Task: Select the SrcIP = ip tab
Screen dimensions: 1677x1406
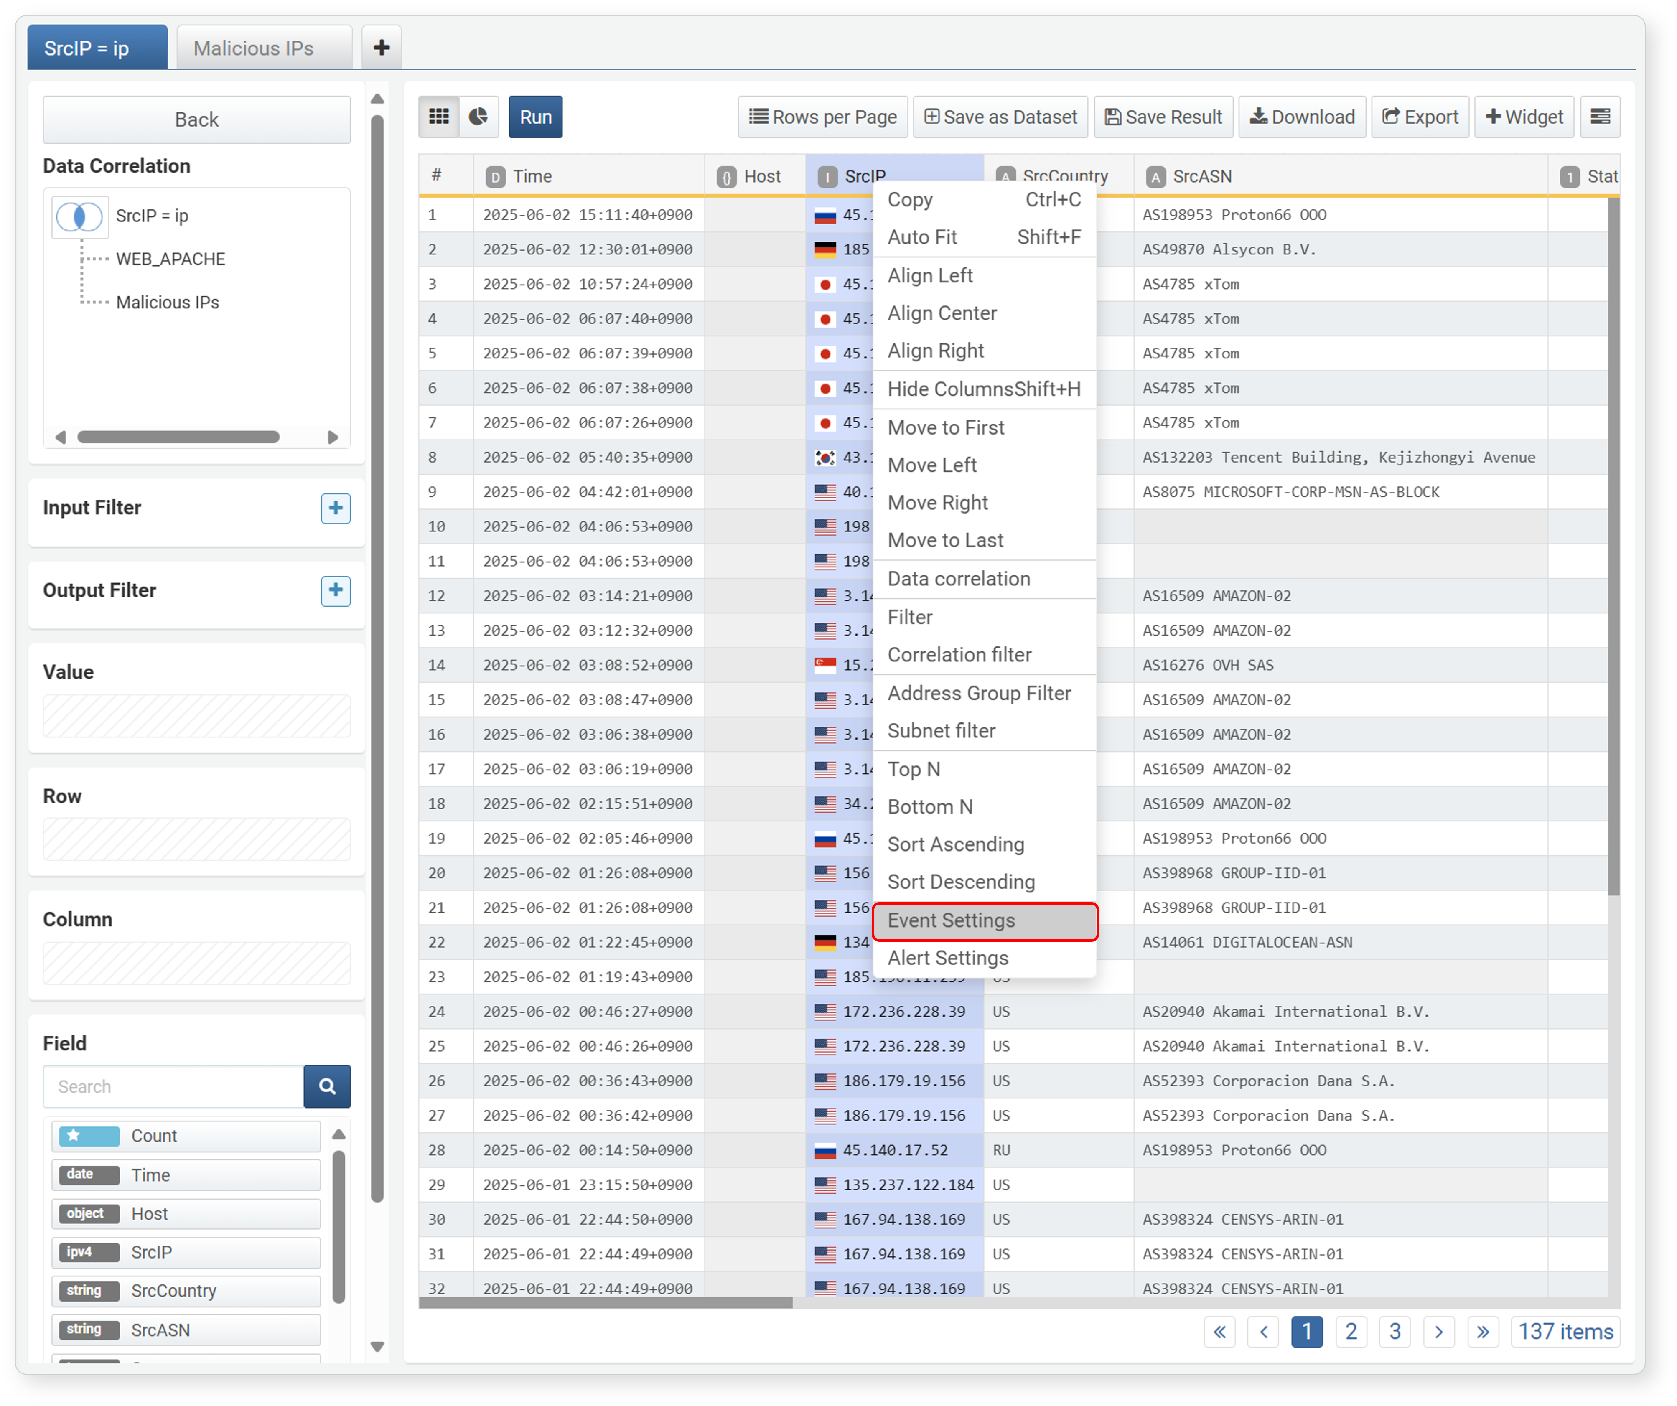Action: pyautogui.click(x=97, y=47)
